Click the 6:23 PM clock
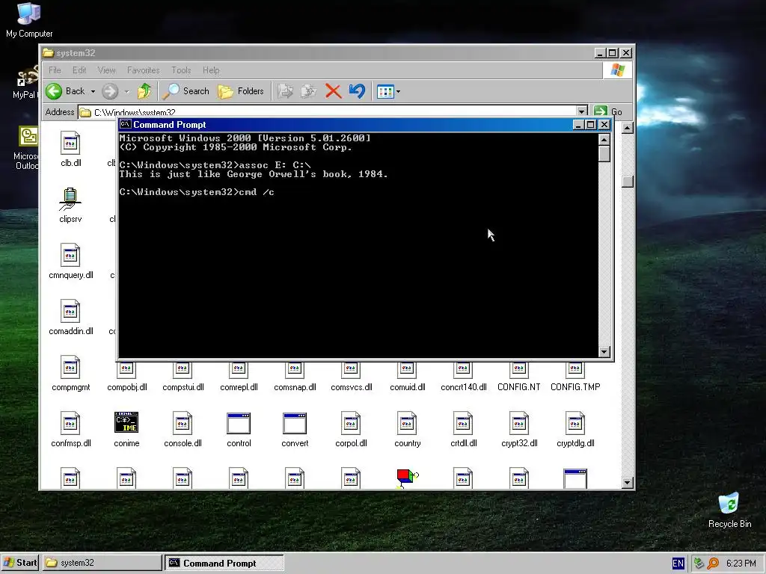 [x=741, y=564]
